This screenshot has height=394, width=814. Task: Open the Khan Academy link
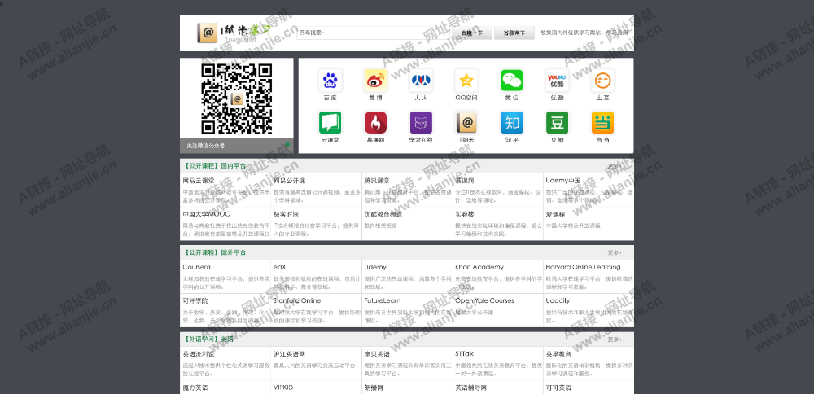pyautogui.click(x=479, y=267)
